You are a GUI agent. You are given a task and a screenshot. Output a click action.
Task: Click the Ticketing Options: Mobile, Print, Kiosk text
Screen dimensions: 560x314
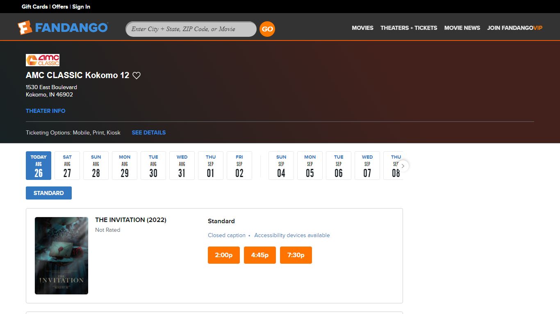coord(73,132)
